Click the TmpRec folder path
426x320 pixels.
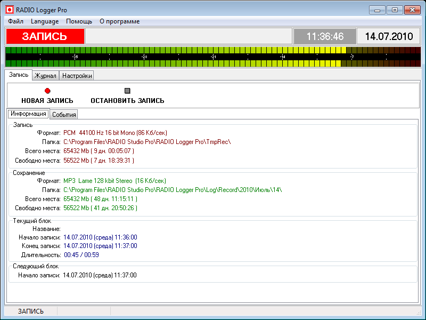click(147, 142)
